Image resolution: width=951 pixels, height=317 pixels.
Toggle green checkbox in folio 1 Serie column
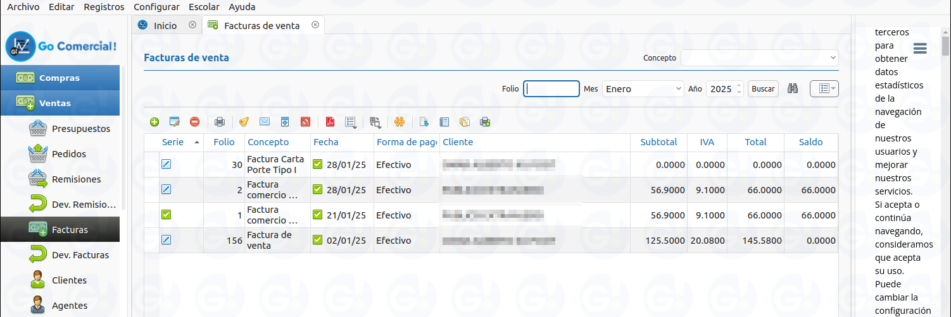click(167, 215)
